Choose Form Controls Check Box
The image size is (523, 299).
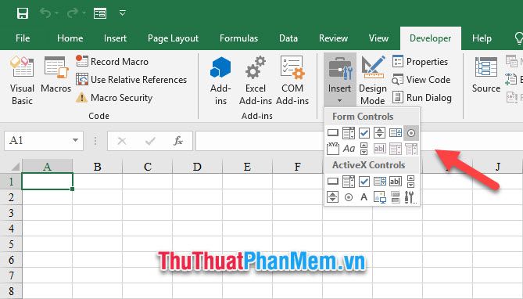(364, 132)
